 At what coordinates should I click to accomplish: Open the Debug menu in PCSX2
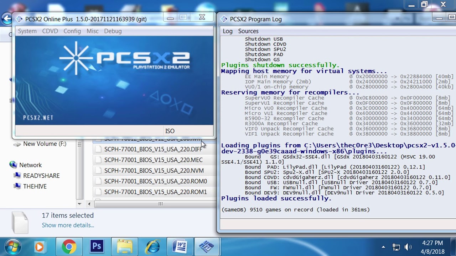[113, 31]
